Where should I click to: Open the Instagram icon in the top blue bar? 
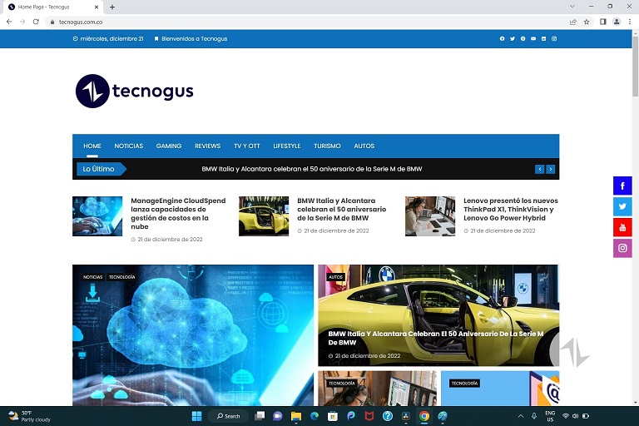[x=554, y=39]
